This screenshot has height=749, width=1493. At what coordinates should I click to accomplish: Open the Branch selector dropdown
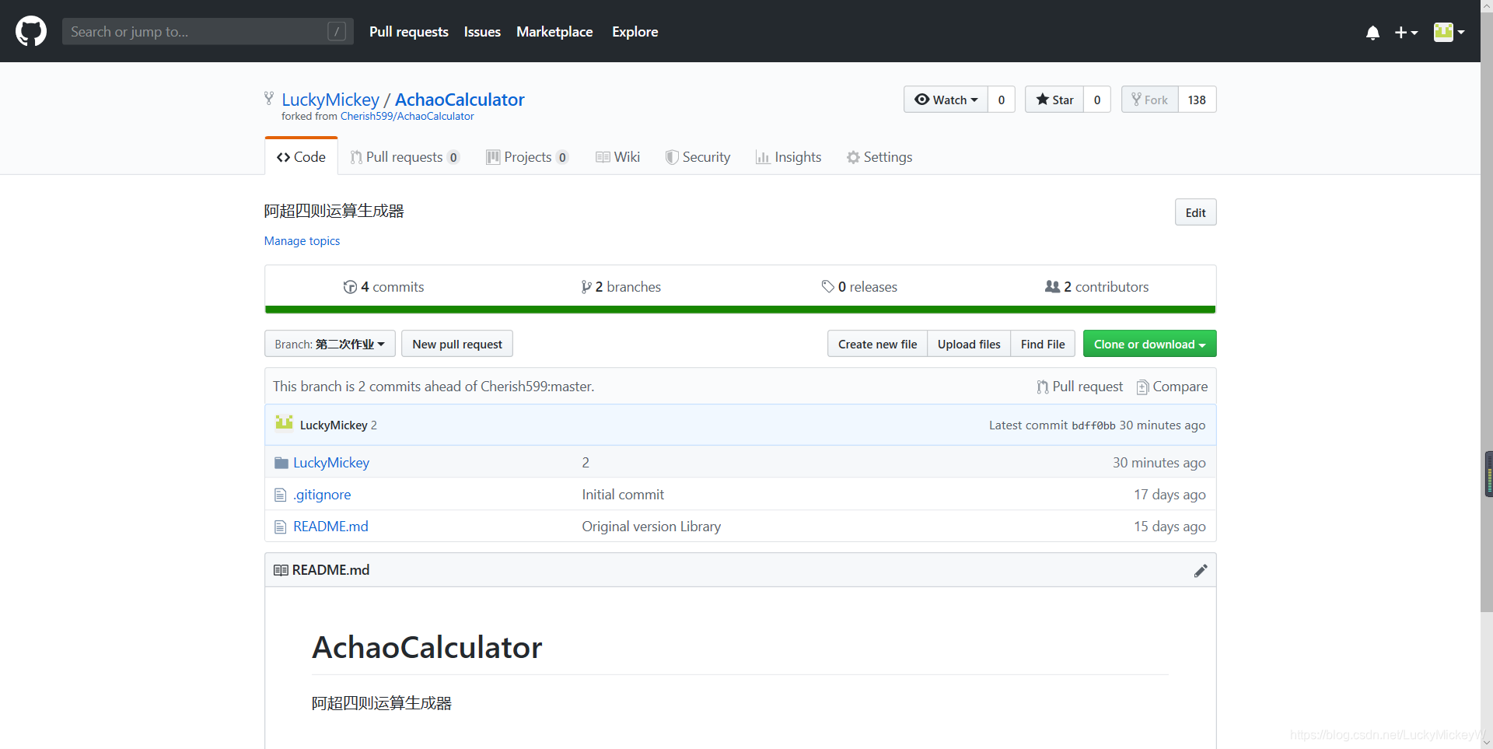point(330,344)
